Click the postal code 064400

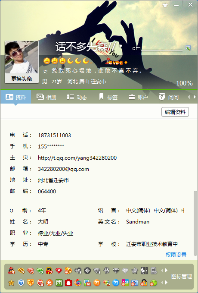pyautogui.click(x=47, y=192)
